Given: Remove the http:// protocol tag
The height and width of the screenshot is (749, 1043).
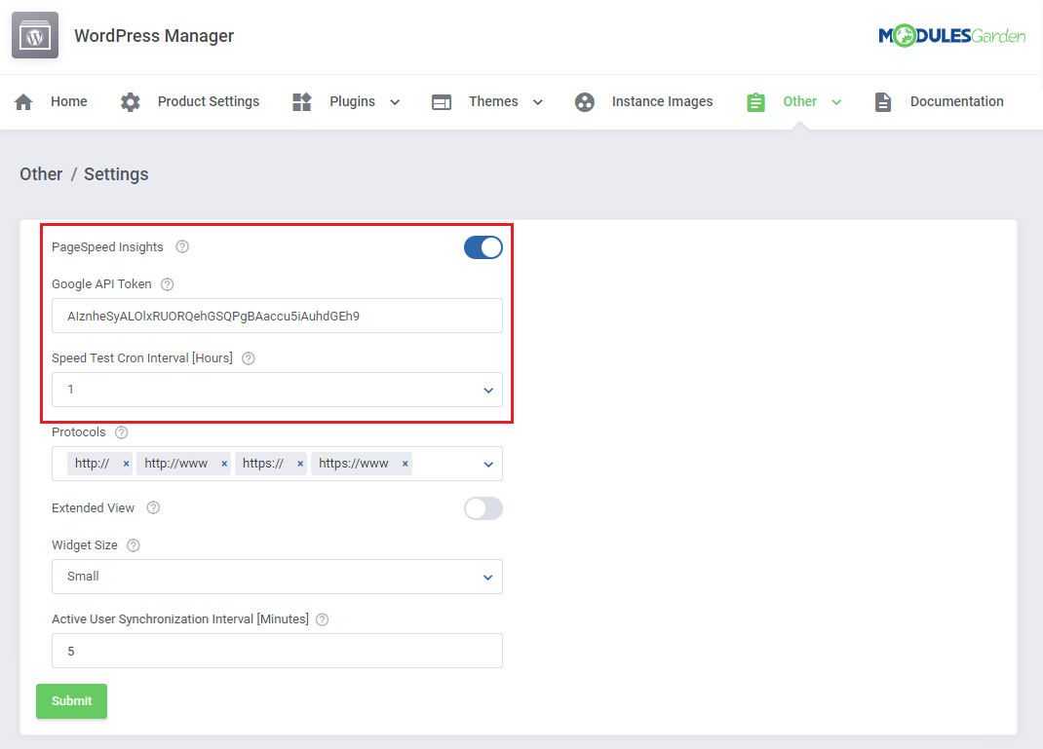Looking at the screenshot, I should tap(126, 464).
